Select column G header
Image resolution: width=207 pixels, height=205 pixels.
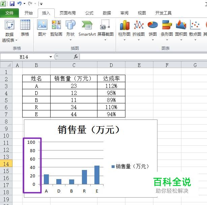coord(194,65)
